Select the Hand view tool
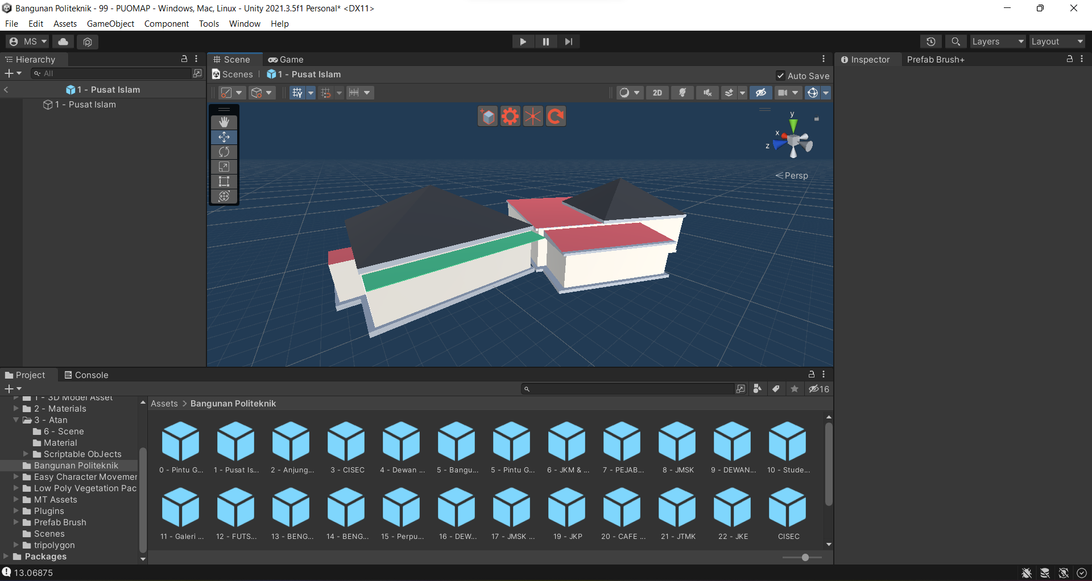 [x=224, y=122]
